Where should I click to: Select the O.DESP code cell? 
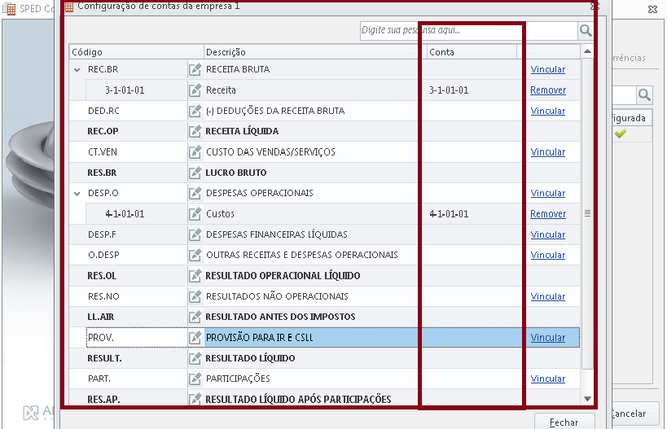pos(103,255)
